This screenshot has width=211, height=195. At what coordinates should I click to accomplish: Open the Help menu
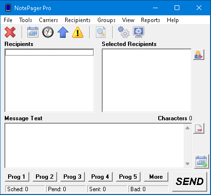pyautogui.click(x=173, y=20)
